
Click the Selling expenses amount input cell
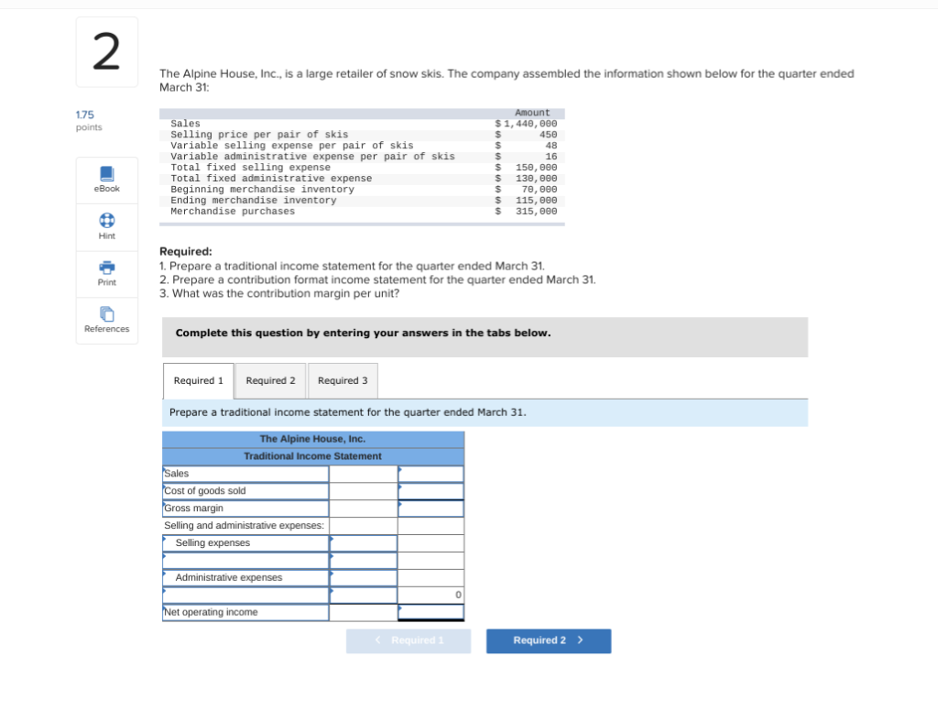363,542
